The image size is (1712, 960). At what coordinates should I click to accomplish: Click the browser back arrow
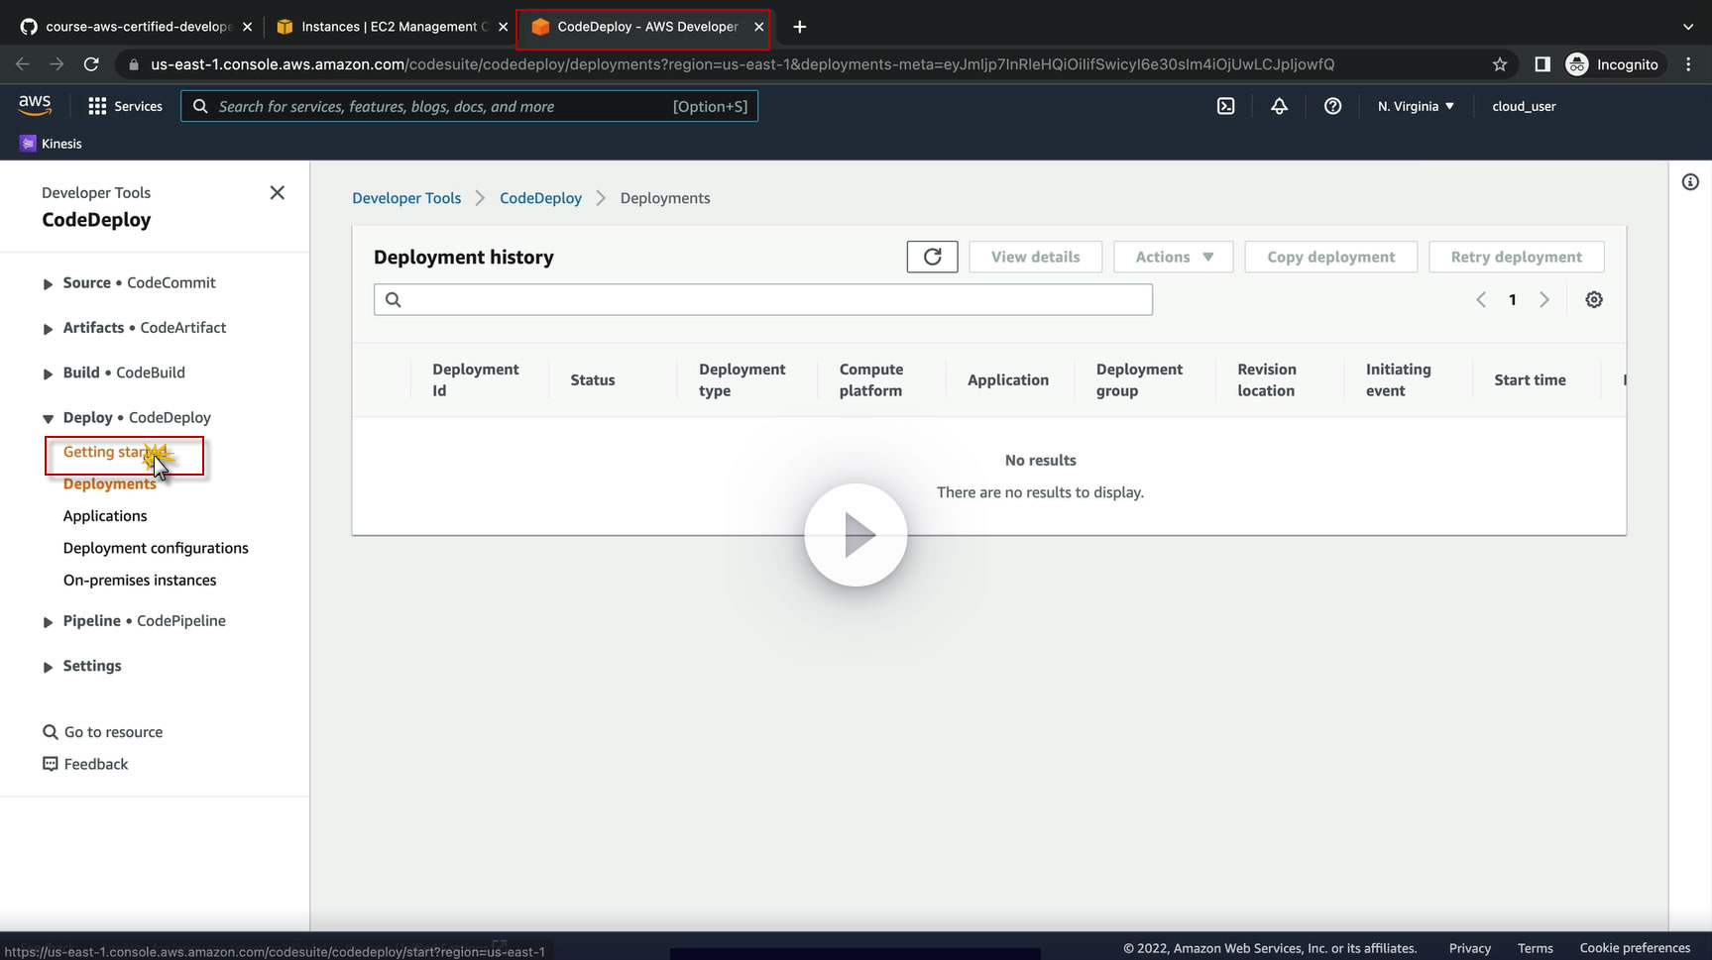(x=23, y=64)
